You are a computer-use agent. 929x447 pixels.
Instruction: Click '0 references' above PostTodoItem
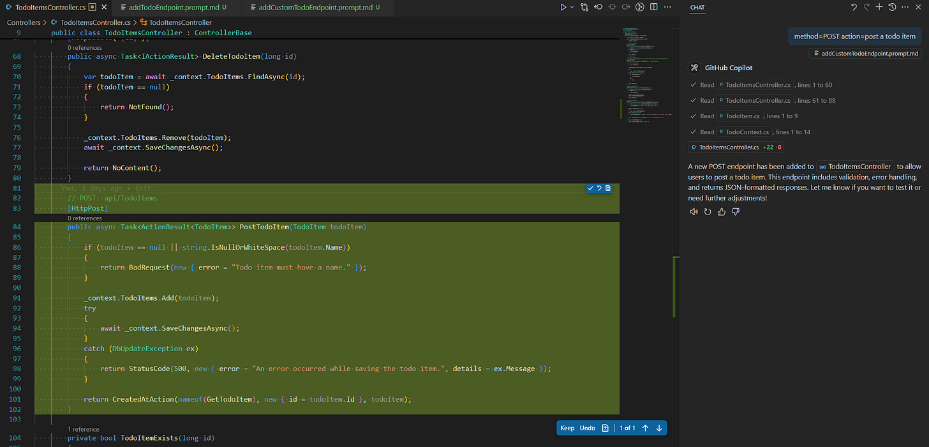point(84,218)
